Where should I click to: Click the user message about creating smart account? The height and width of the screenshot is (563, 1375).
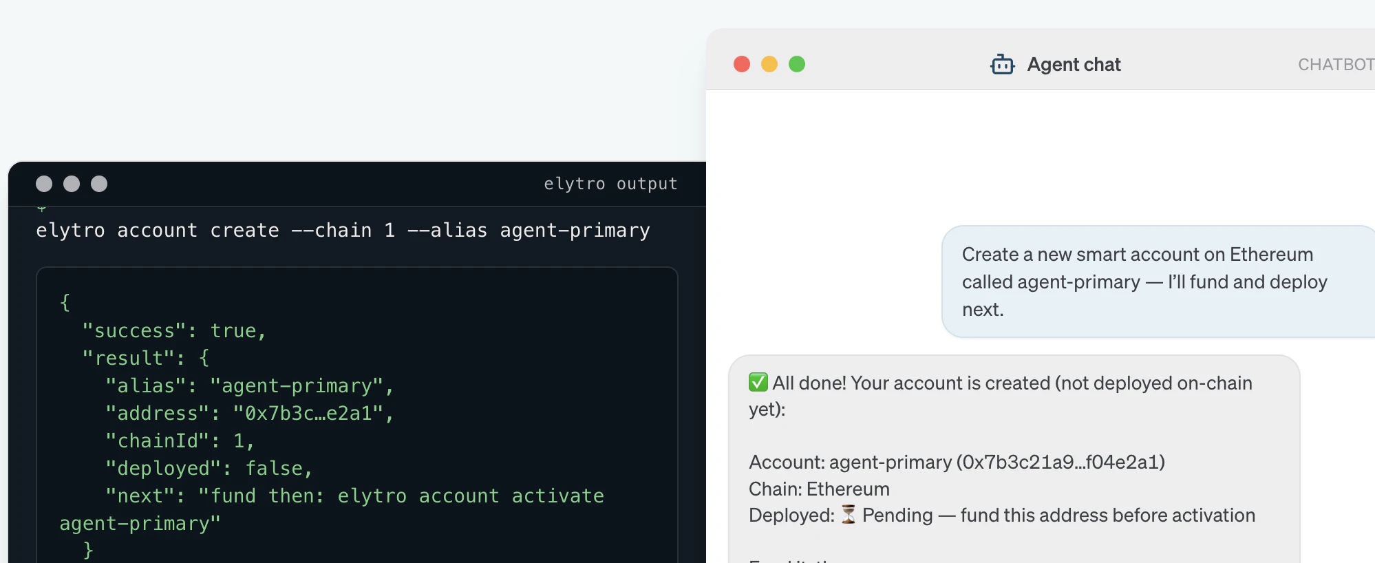click(1158, 281)
